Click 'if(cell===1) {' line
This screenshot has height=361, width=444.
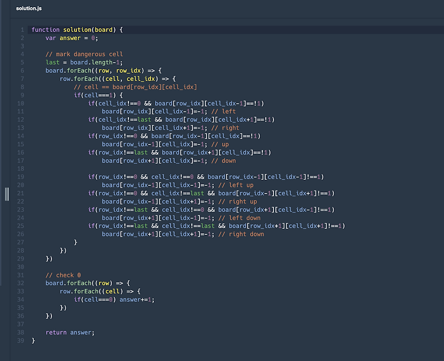tap(98, 95)
